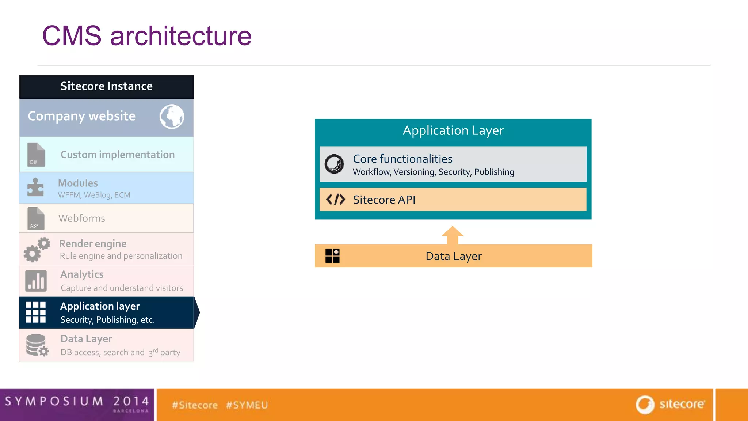748x421 pixels.
Task: Click the C# file icon
Action: point(36,155)
